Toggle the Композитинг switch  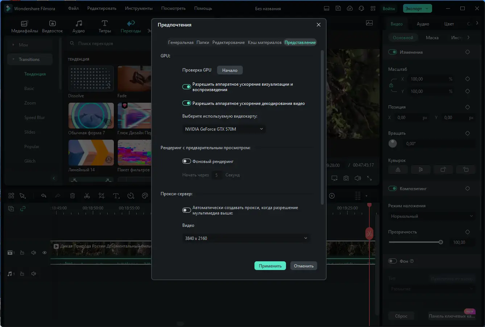[x=393, y=188]
